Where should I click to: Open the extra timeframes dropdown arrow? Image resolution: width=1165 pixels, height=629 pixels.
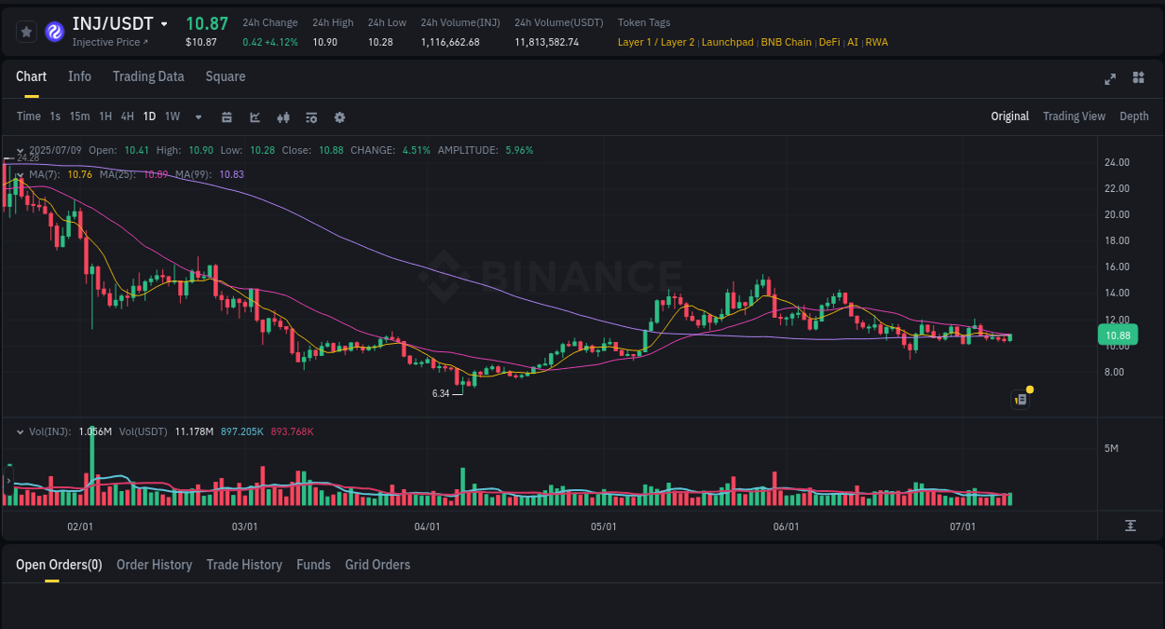pos(197,116)
